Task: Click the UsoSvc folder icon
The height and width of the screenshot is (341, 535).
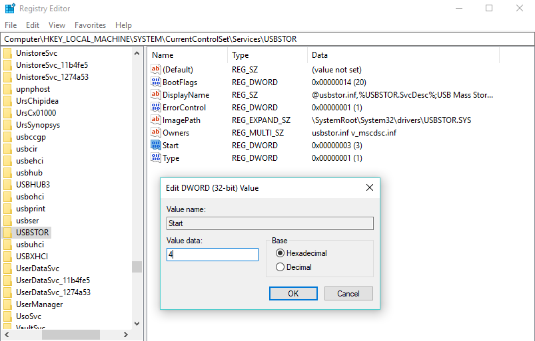Action: (x=7, y=316)
